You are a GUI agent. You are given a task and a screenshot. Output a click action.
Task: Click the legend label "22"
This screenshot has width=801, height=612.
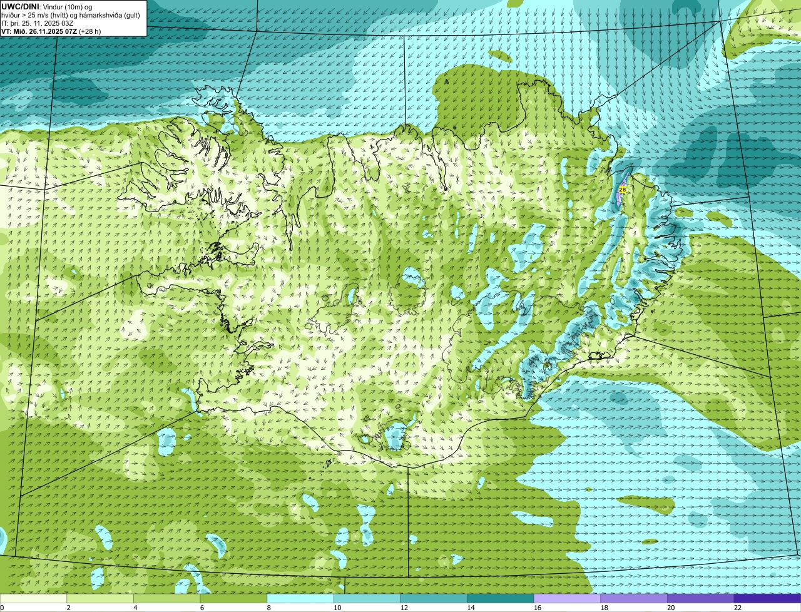pyautogui.click(x=738, y=608)
